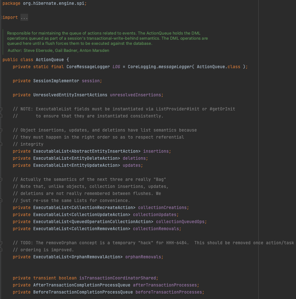Click the CollectionUpdateAction type
The image size is (296, 299).
99,215
